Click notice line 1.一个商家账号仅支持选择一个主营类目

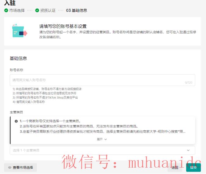50,121
